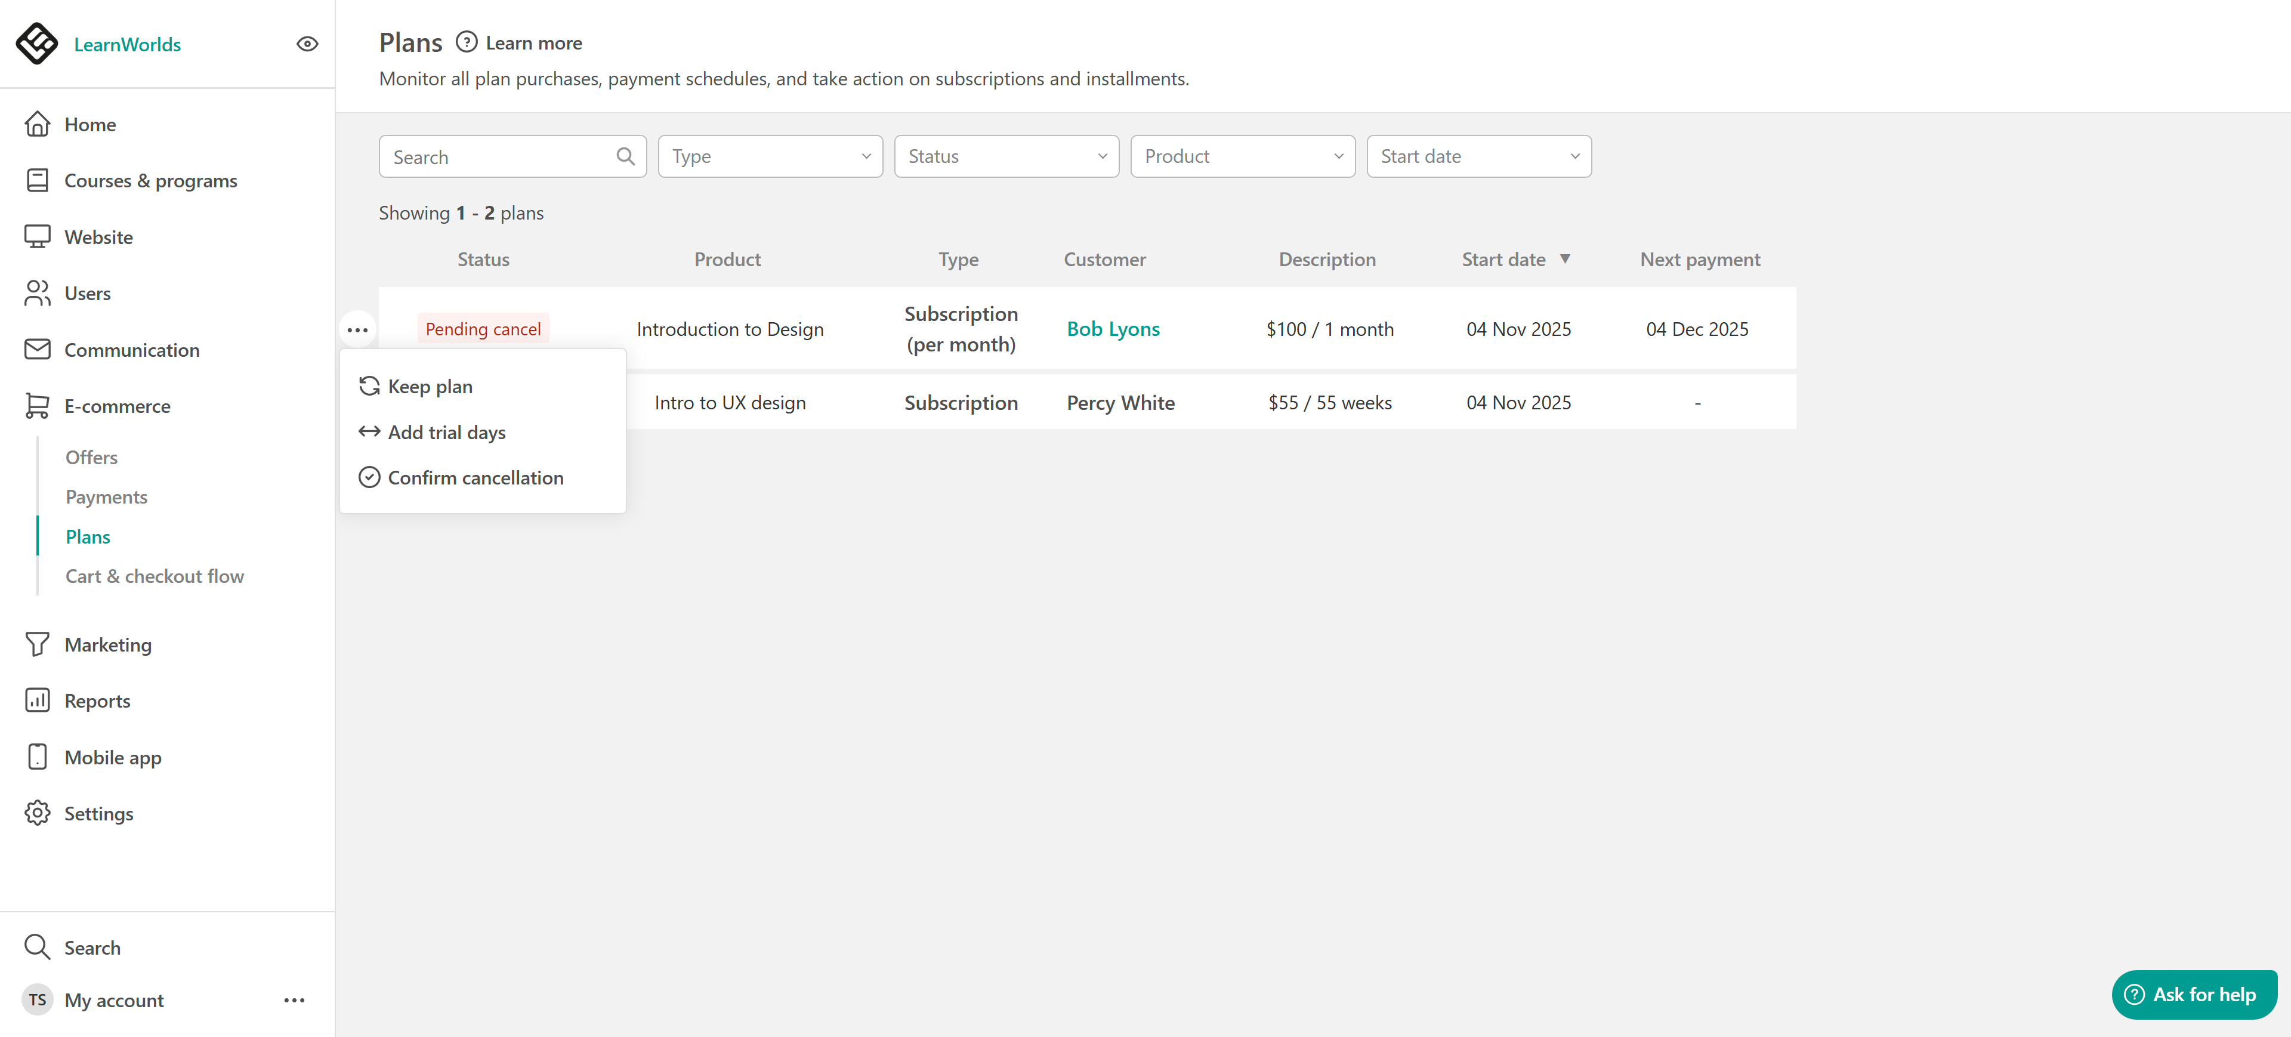
Task: Open row actions three-dot menu
Action: point(357,330)
